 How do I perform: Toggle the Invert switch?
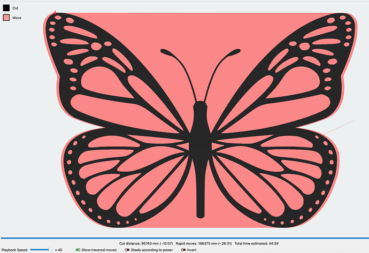[183, 249]
